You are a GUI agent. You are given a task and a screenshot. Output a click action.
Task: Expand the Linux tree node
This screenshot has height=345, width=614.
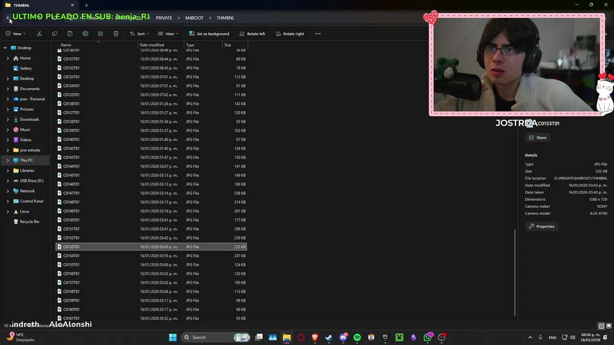tap(8, 211)
